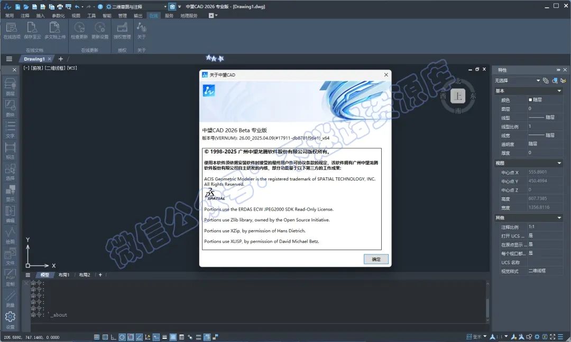This screenshot has width=571, height=342.
Task: Open 选择 tool in left sidebar
Action: (x=10, y=172)
